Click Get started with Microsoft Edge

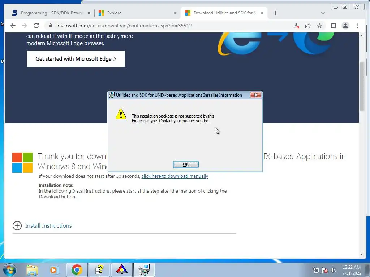click(76, 59)
